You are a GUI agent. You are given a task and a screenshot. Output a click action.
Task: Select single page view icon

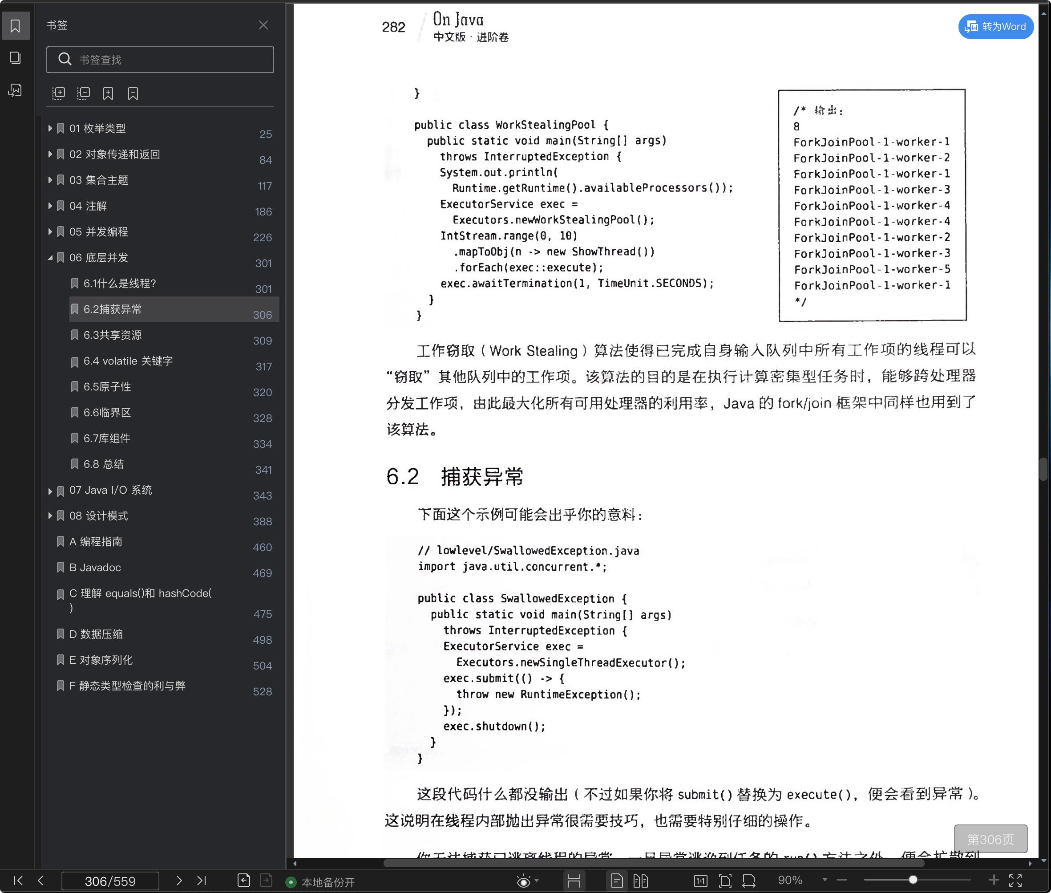pos(617,881)
